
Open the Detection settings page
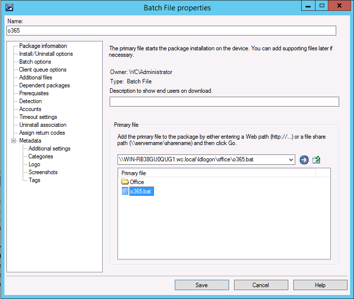(x=31, y=101)
